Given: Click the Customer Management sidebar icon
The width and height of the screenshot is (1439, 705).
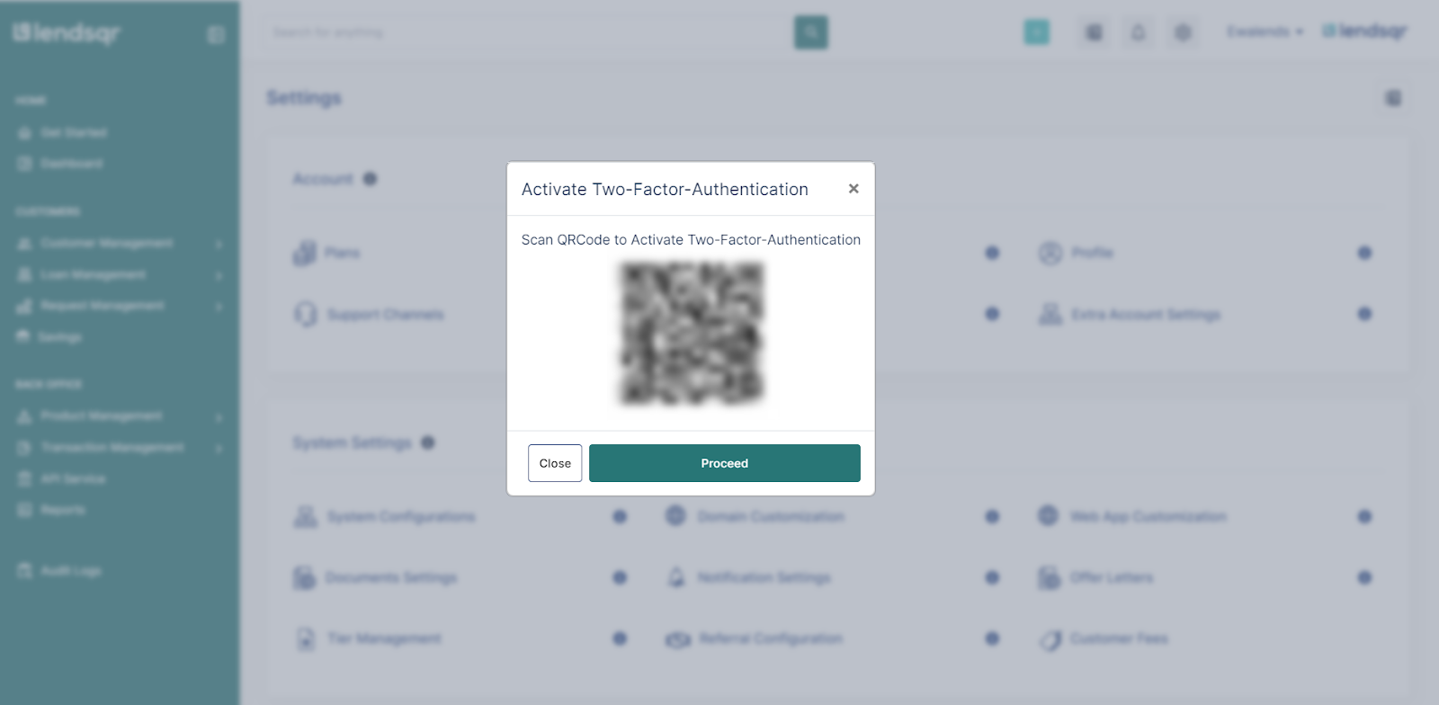Looking at the screenshot, I should [x=24, y=244].
